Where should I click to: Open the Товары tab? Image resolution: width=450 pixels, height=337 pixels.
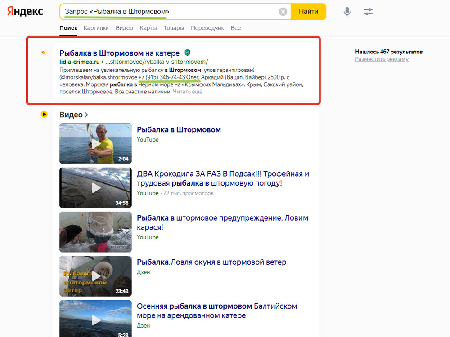174,28
